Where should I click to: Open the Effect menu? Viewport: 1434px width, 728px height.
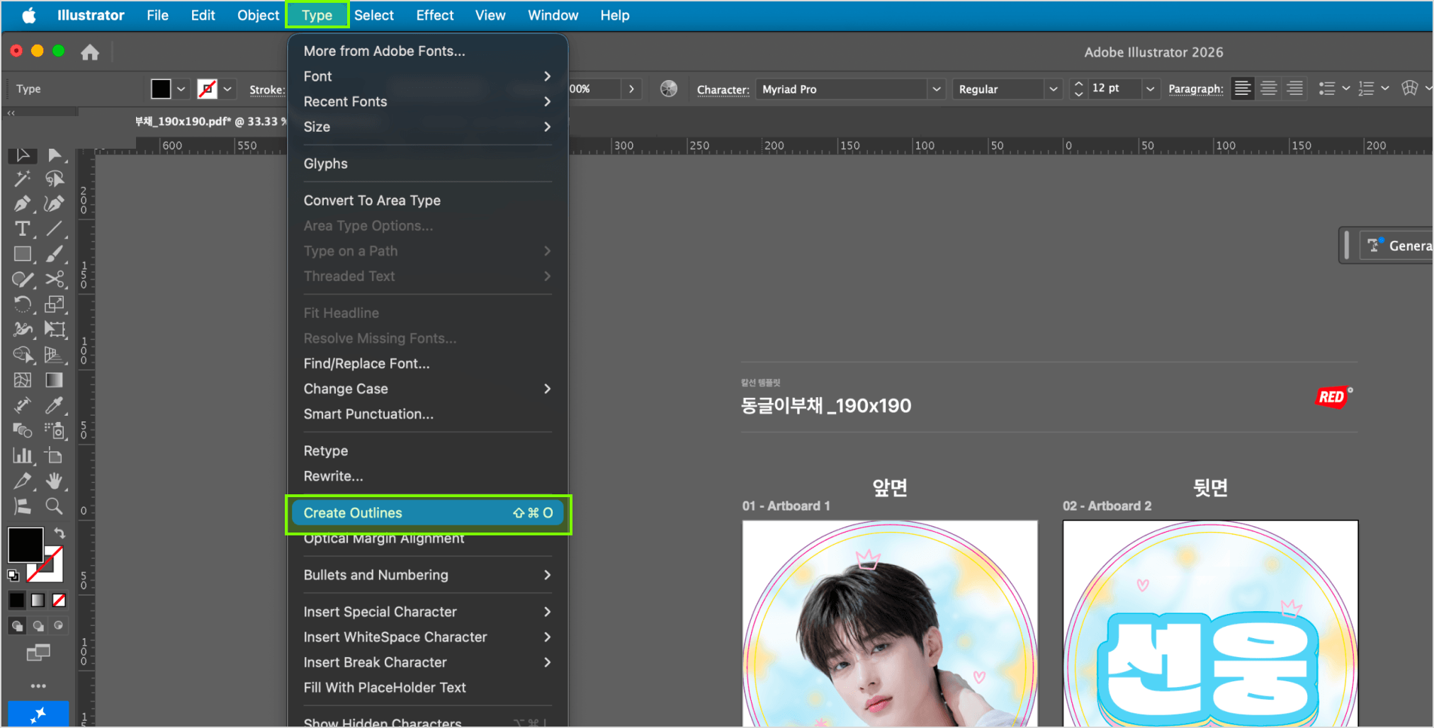click(x=435, y=15)
